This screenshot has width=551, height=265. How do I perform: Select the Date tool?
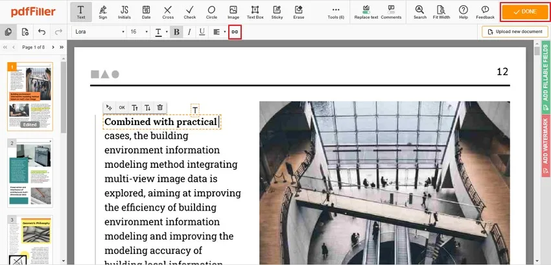click(x=147, y=12)
